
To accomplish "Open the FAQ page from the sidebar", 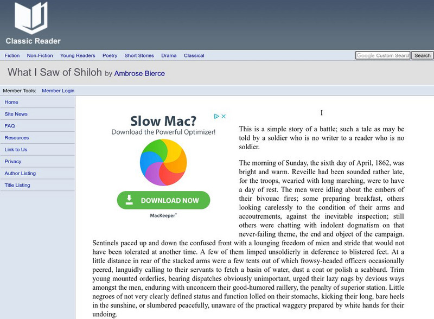I will (9, 126).
